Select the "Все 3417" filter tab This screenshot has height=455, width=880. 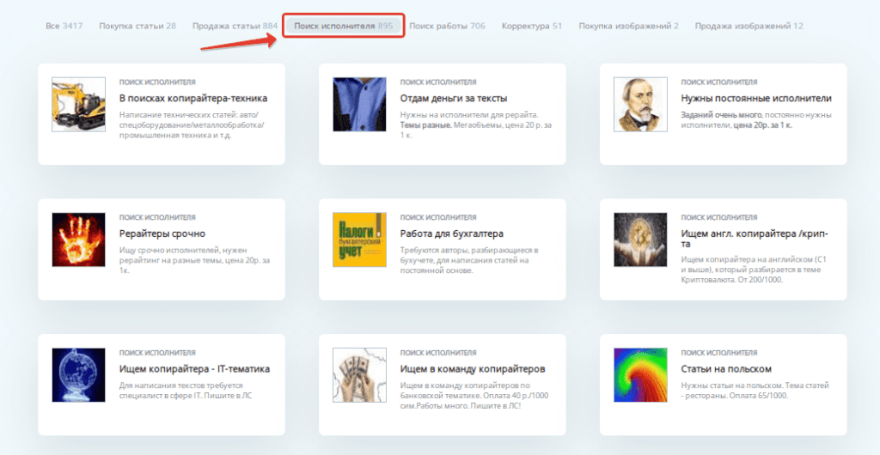pyautogui.click(x=64, y=26)
